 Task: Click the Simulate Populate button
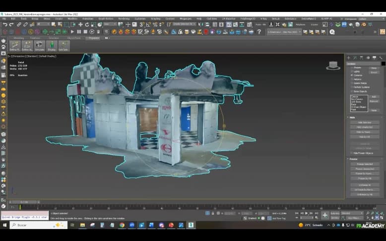39,46
